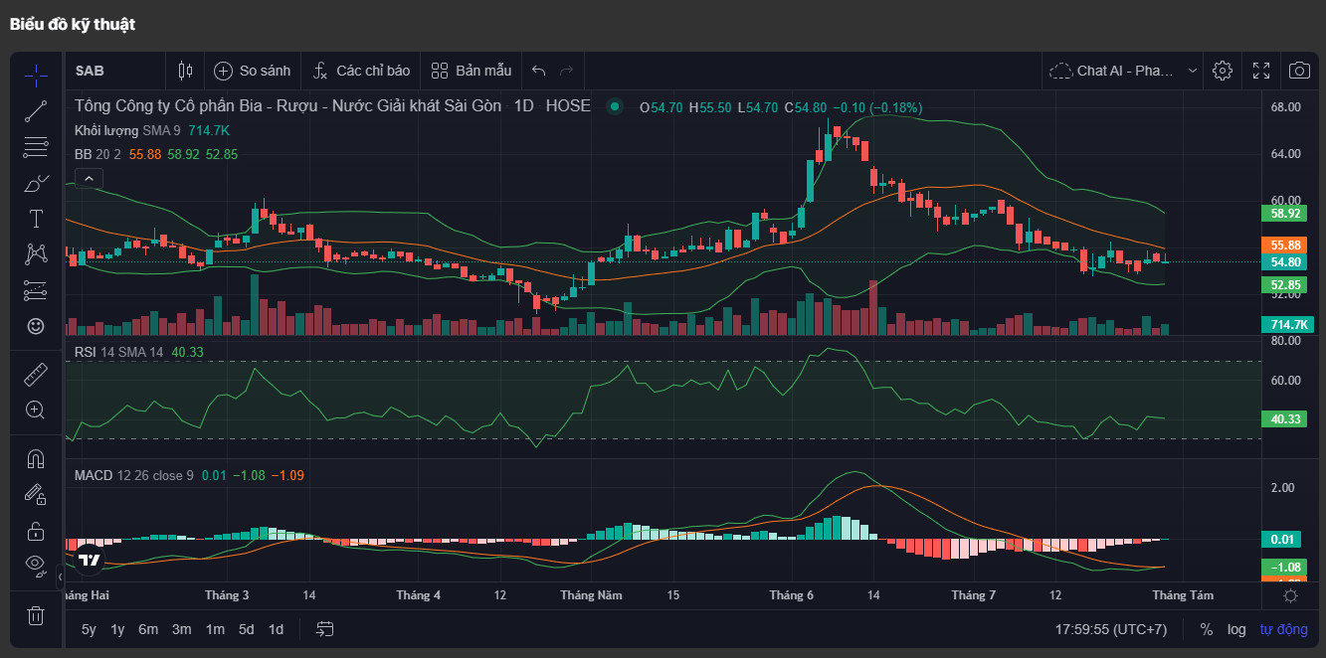This screenshot has width=1326, height=658.
Task: Click the 714.7K volume label
Action: click(x=1287, y=324)
